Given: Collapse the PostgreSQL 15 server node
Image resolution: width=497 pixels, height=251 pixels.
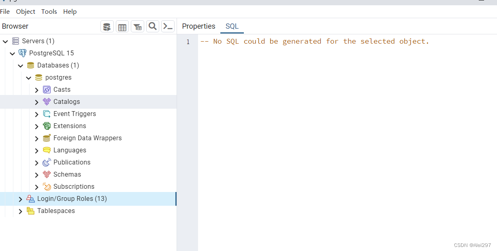Looking at the screenshot, I should [13, 54].
